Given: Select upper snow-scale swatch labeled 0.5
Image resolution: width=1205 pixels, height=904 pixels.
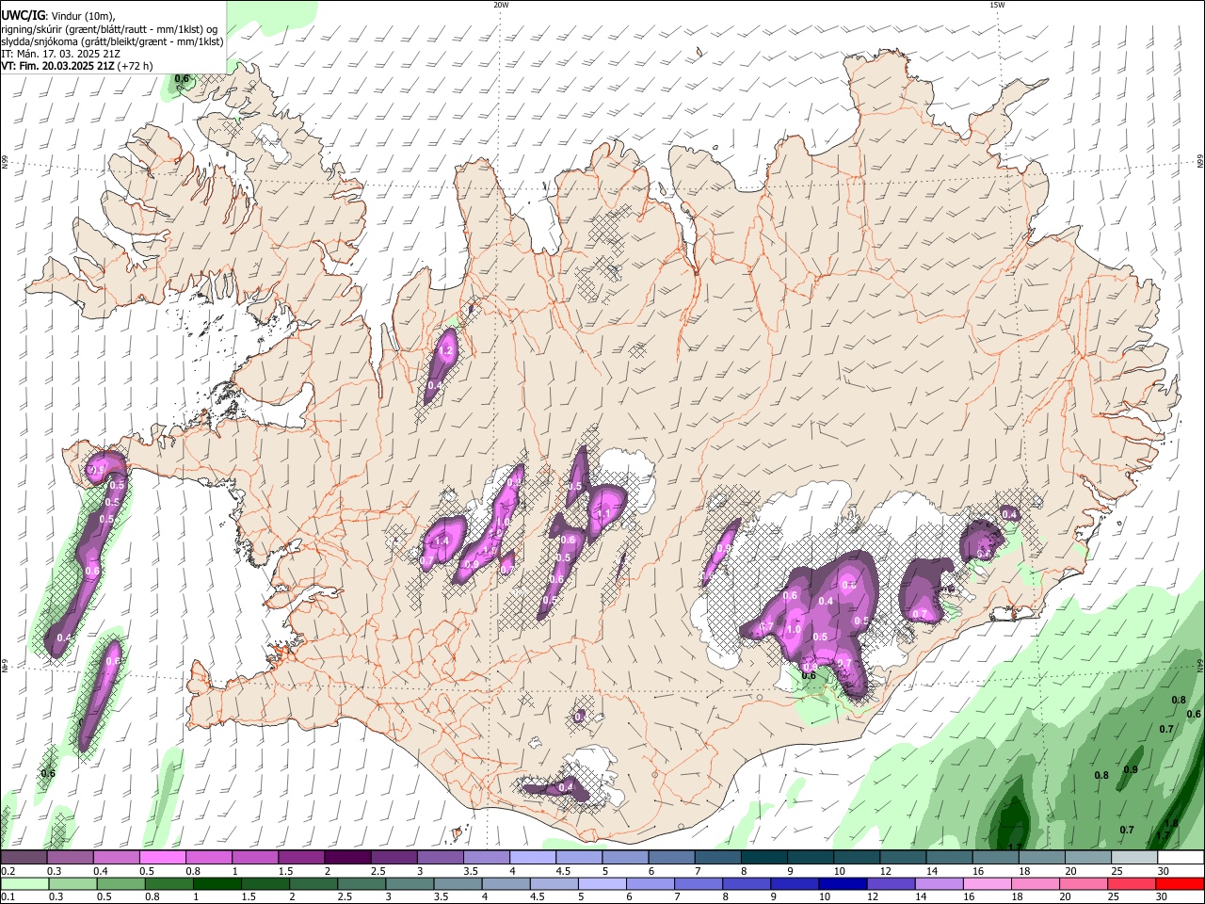Looking at the screenshot, I should pos(162,858).
